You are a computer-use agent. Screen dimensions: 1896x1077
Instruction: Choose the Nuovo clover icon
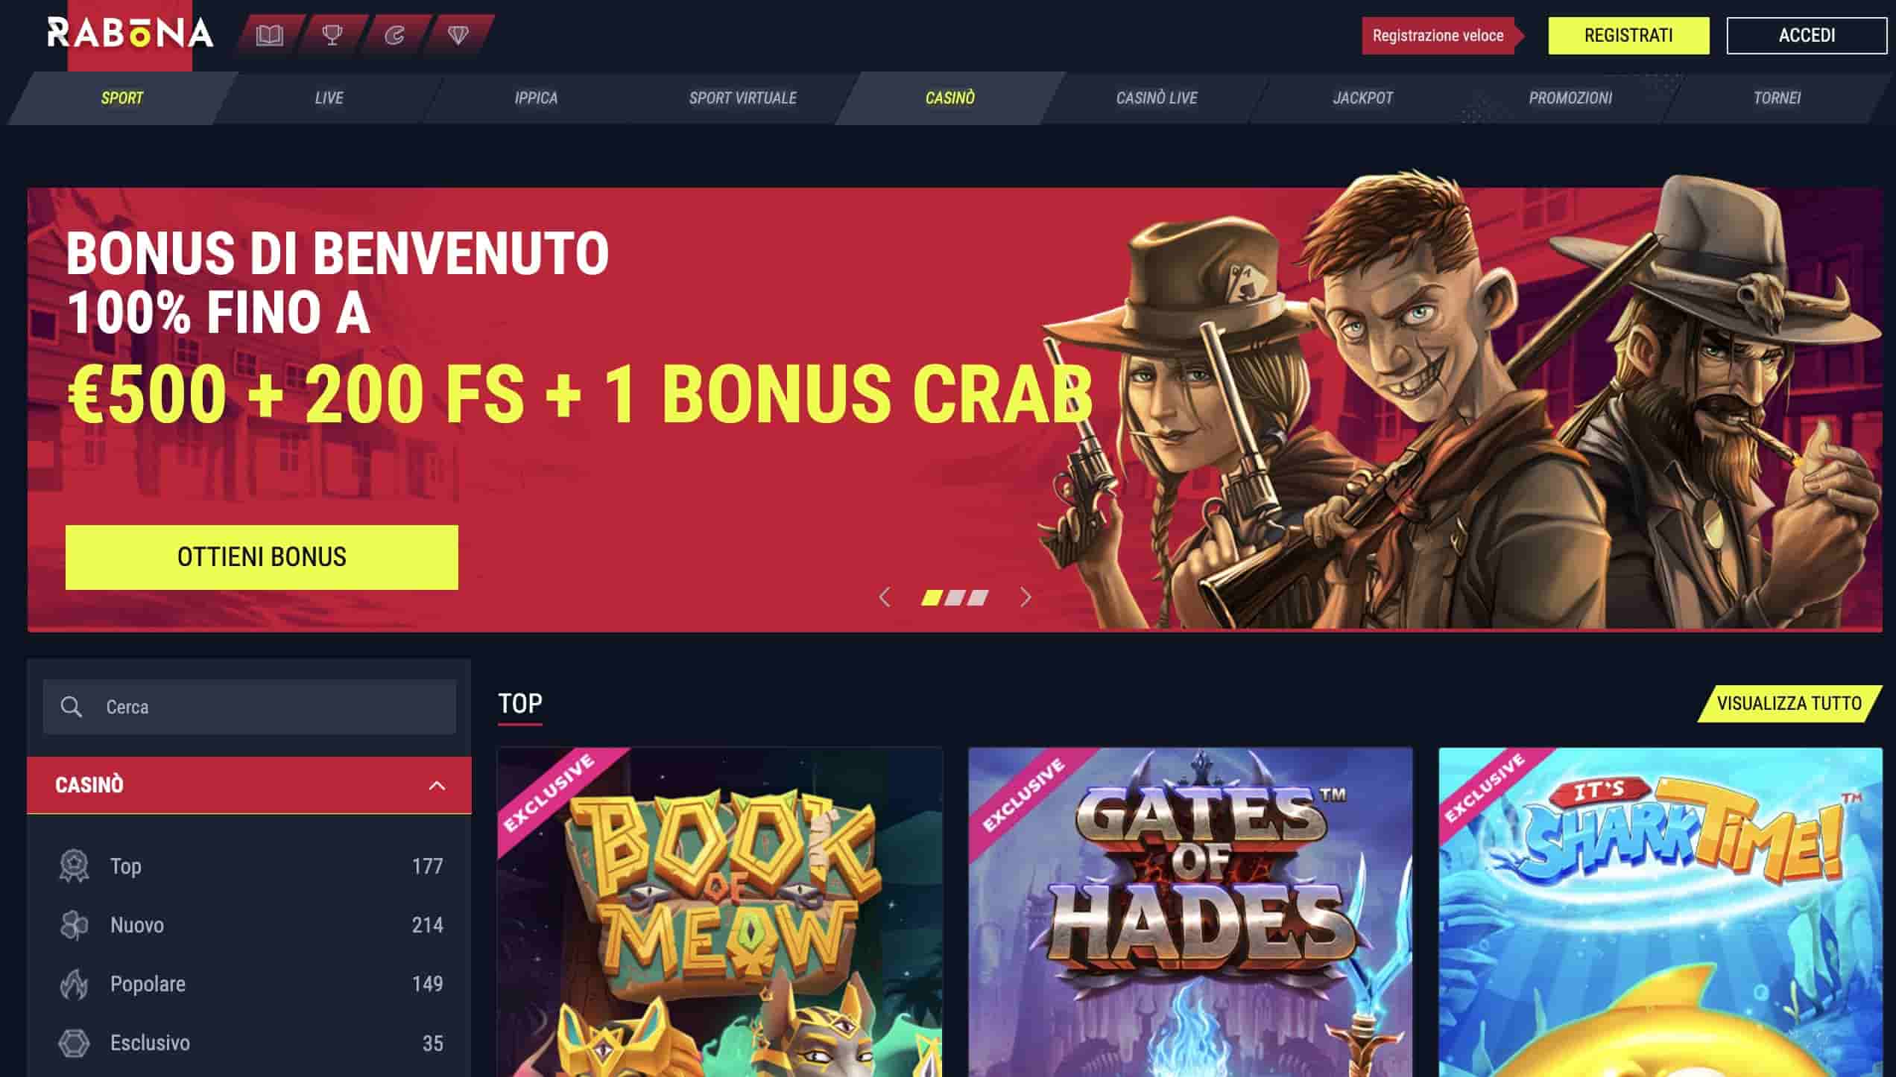click(x=74, y=925)
